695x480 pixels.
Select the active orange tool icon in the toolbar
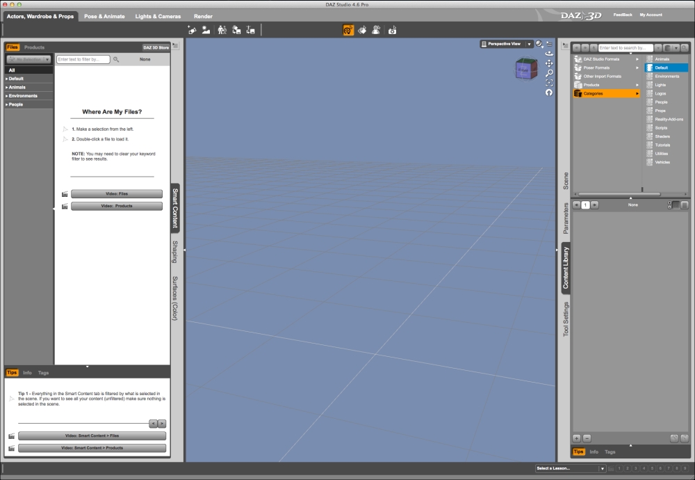(348, 30)
